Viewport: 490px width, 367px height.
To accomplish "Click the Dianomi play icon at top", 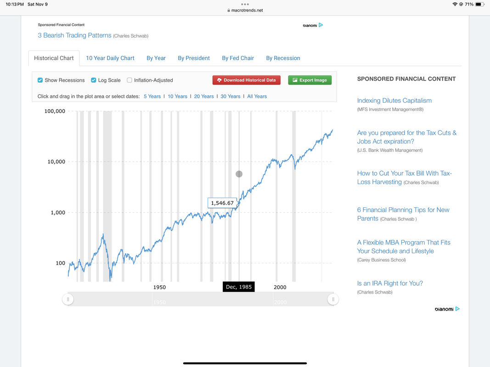I will click(321, 25).
